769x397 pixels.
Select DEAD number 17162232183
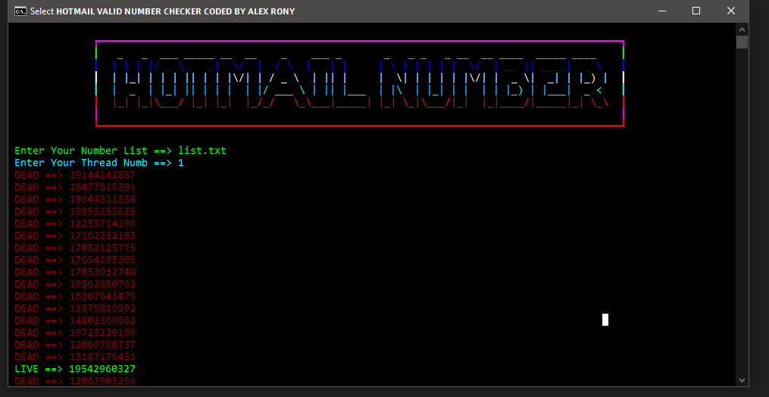tap(102, 236)
